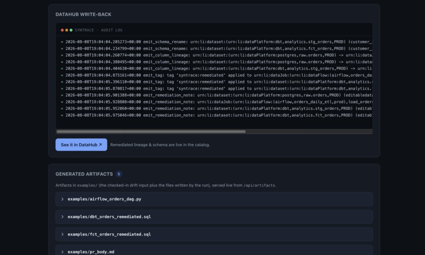425x255 pixels.
Task: Click the emit_tag log line at 19:04:05.396110
Action: (x=217, y=82)
